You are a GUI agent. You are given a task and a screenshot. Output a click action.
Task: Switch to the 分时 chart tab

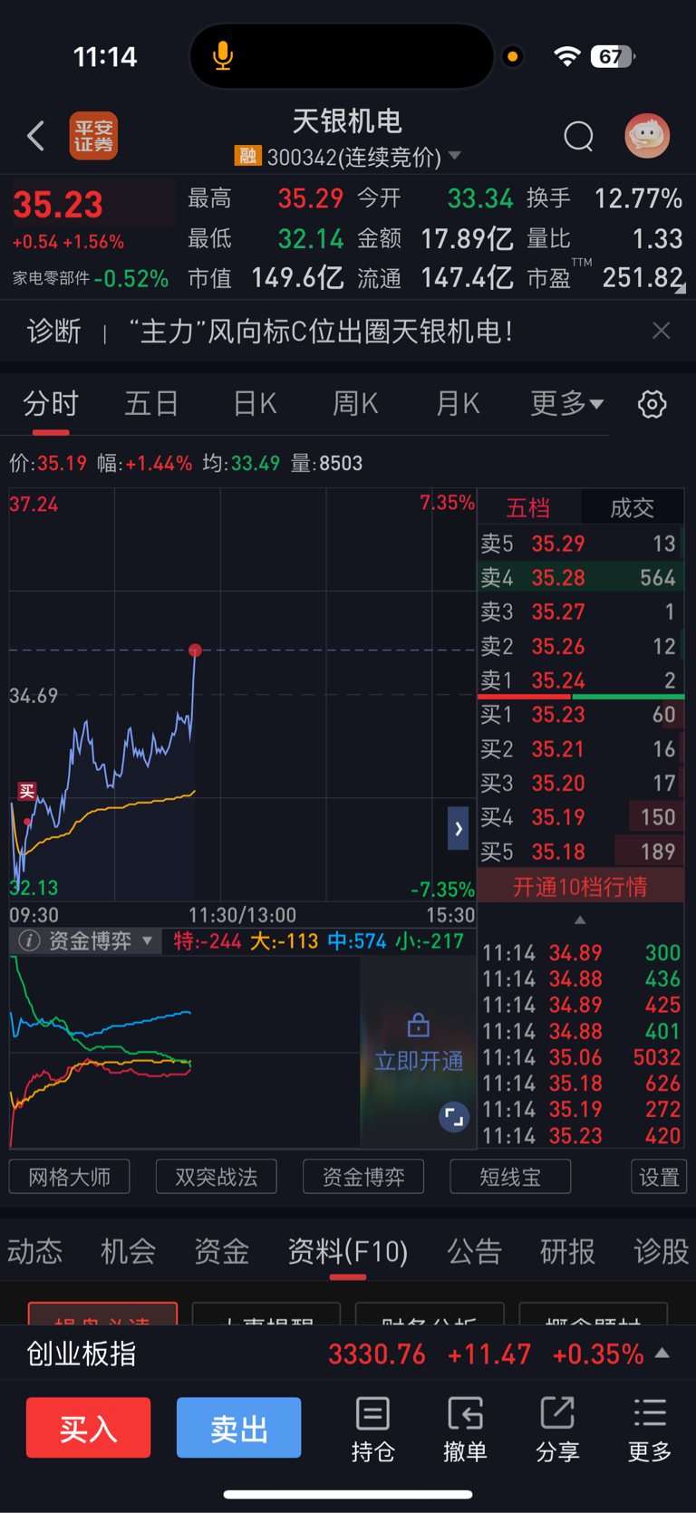coord(51,403)
